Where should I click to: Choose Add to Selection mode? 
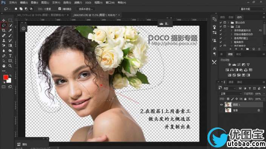(21, 9)
